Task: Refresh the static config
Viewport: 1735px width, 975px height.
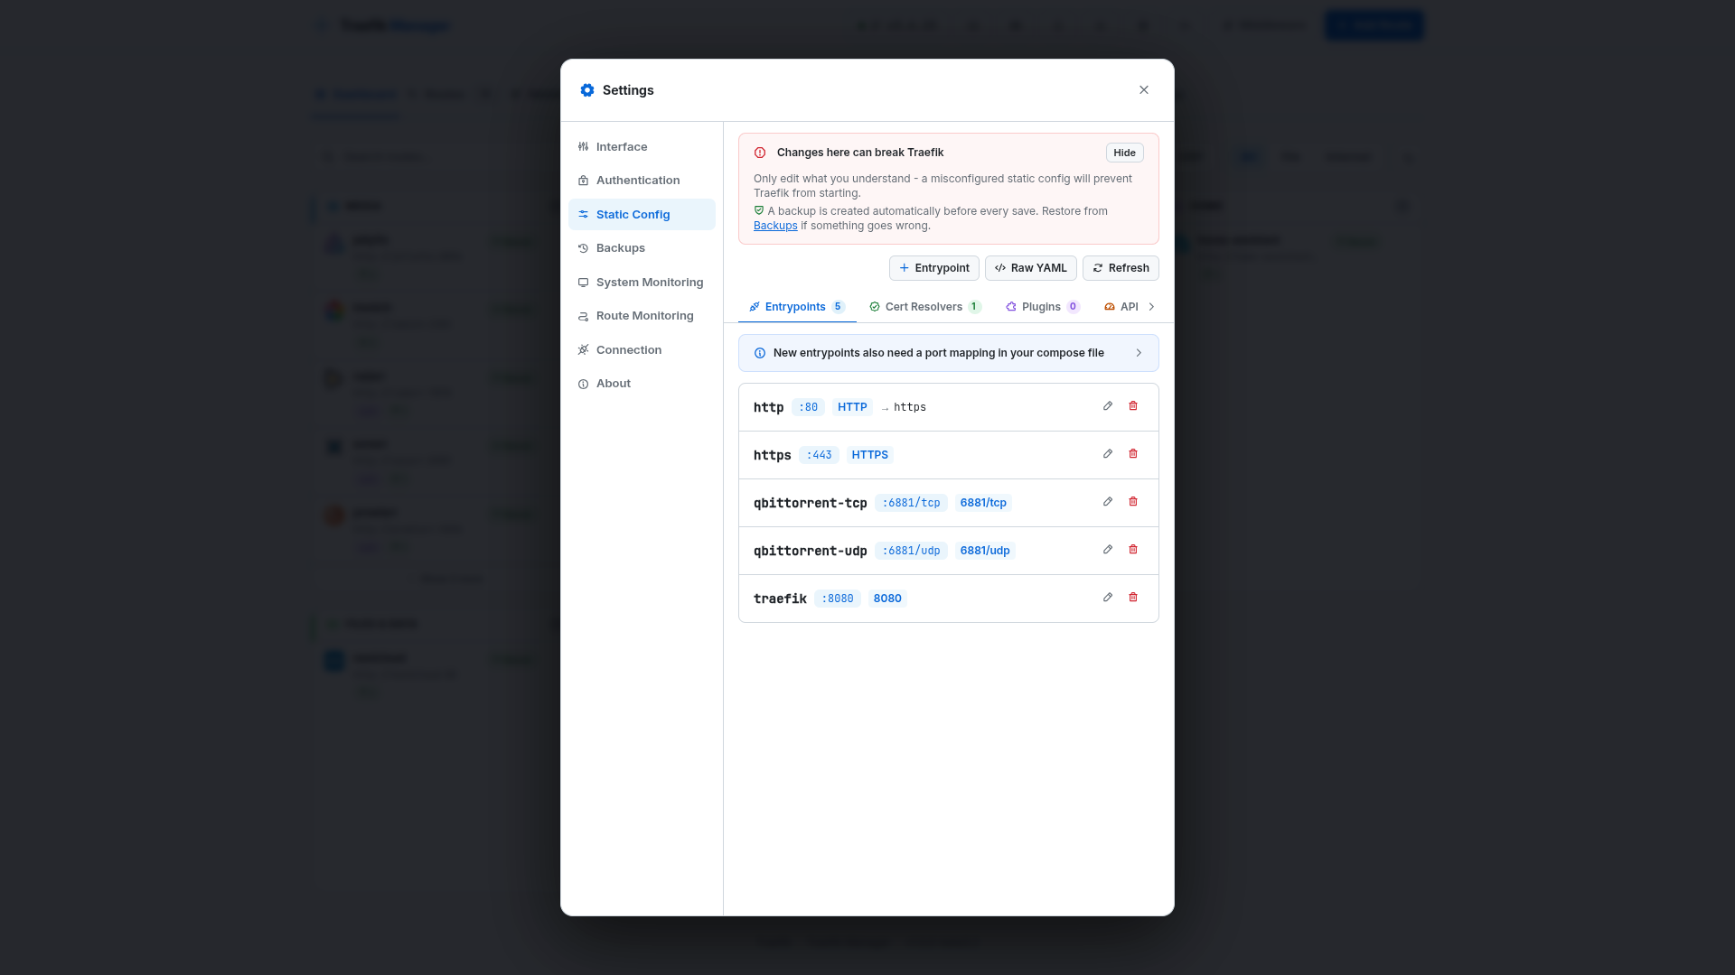Action: point(1121,268)
